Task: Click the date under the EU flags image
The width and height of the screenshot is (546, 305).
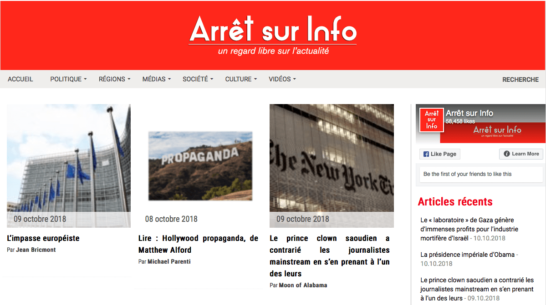Action: click(40, 219)
